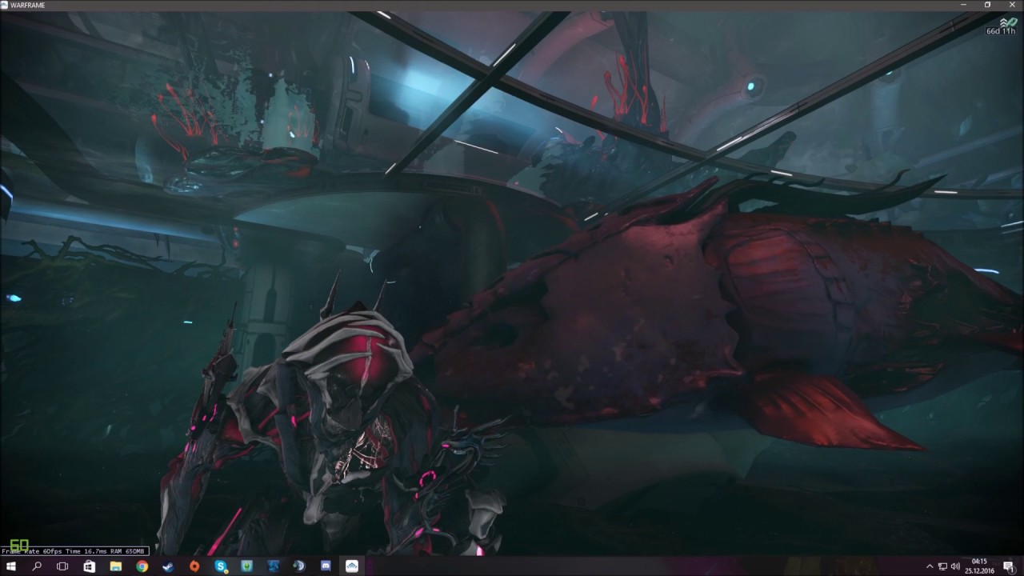Open Origin client from taskbar
1024x576 pixels.
point(194,566)
